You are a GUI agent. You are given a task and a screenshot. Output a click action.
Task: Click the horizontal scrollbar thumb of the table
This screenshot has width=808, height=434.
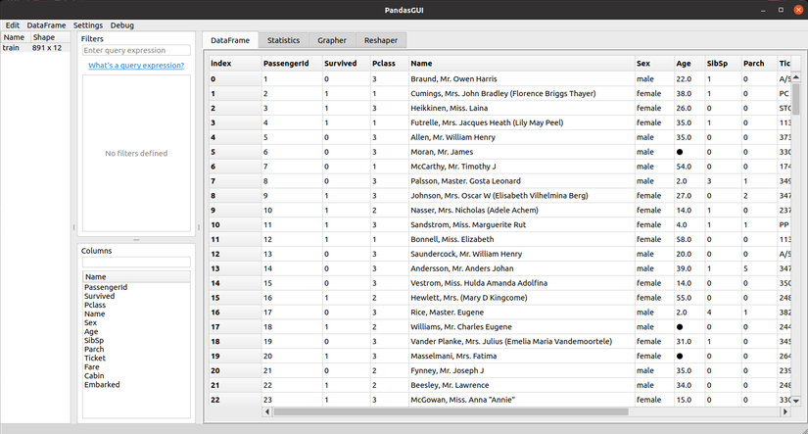point(451,411)
